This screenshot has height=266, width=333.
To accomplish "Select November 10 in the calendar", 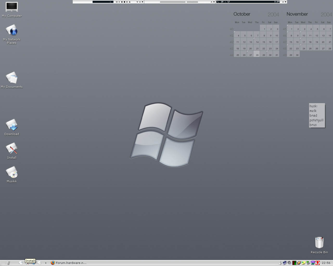I will [303, 35].
